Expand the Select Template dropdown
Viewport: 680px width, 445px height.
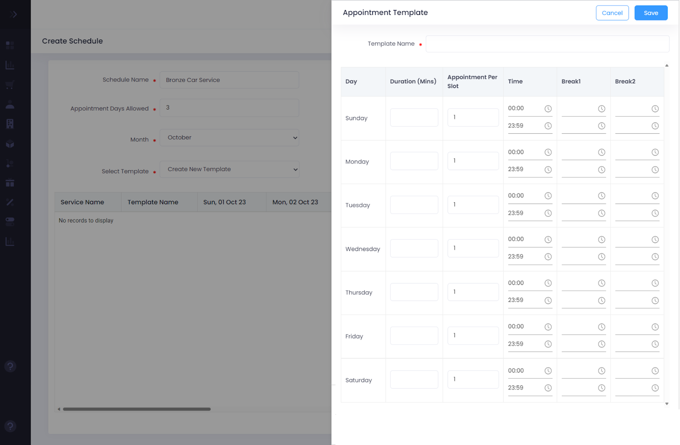(229, 169)
